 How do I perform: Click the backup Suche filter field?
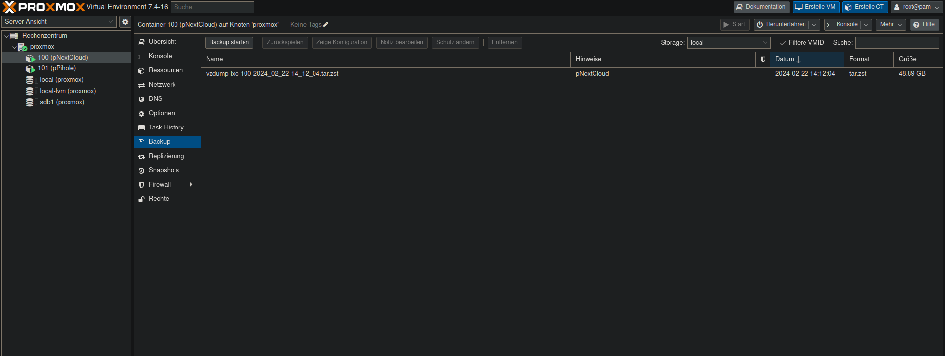point(897,43)
